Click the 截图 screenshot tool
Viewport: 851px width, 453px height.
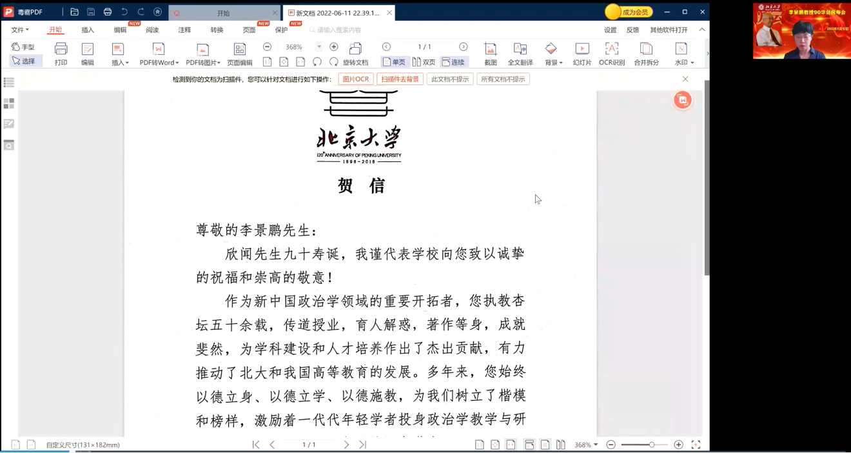[x=490, y=54]
